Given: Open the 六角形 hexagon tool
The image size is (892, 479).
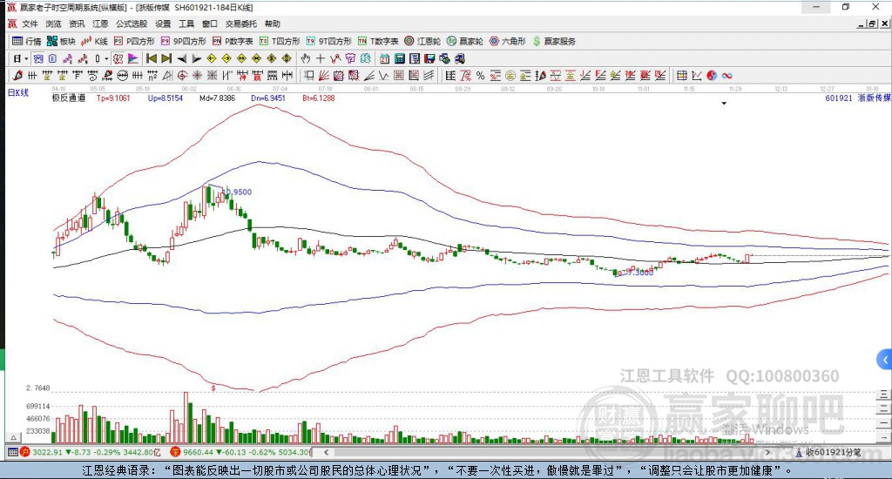Looking at the screenshot, I should [508, 41].
